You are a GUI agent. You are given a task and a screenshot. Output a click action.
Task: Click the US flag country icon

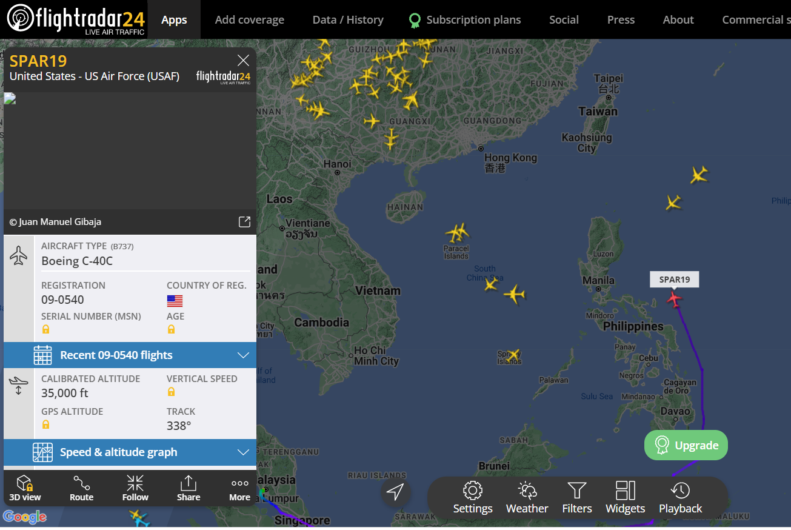[x=175, y=301]
